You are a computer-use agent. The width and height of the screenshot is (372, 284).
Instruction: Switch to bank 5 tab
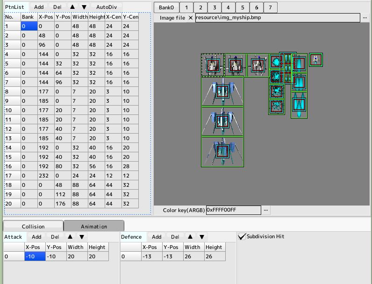click(x=243, y=7)
